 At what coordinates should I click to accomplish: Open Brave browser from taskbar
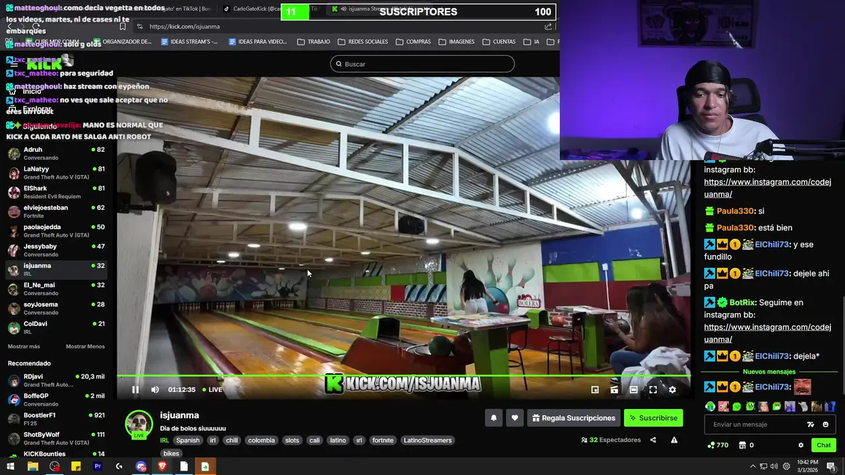[162, 466]
